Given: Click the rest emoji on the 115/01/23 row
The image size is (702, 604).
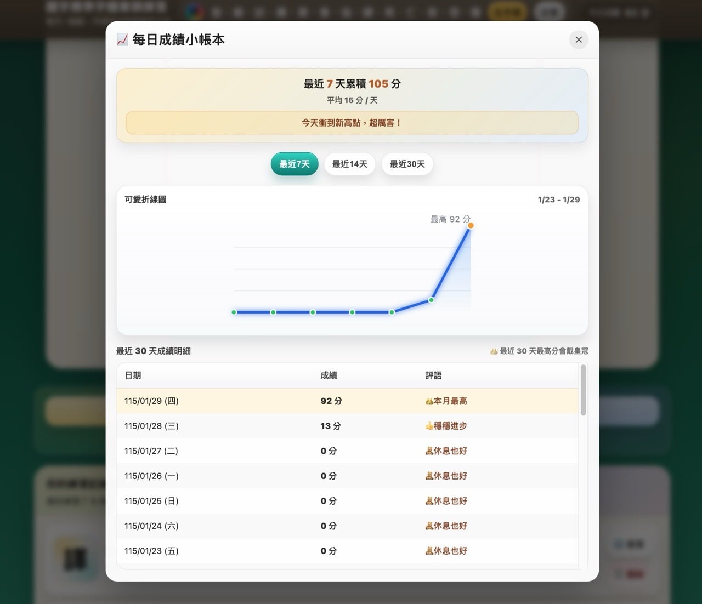Looking at the screenshot, I should coord(428,551).
